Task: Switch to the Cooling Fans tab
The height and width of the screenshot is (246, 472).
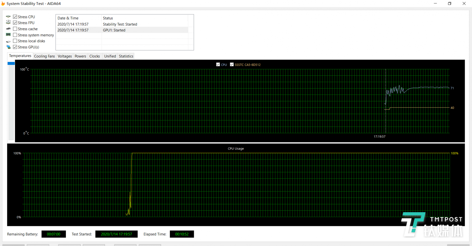Action: click(x=44, y=56)
